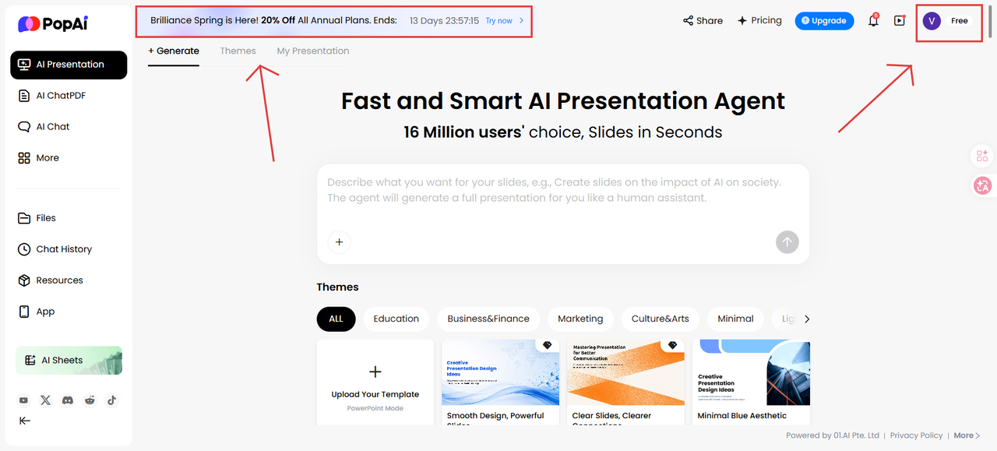Expand the footer More link

tap(967, 435)
